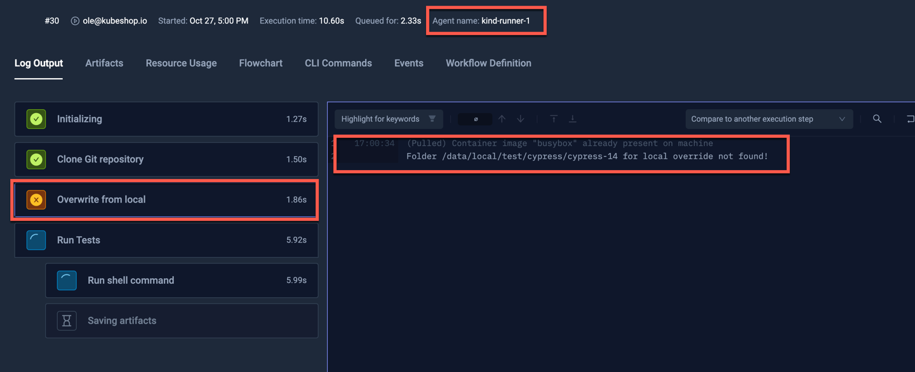The width and height of the screenshot is (915, 372).
Task: Click the previous match up arrow
Action: pos(502,119)
